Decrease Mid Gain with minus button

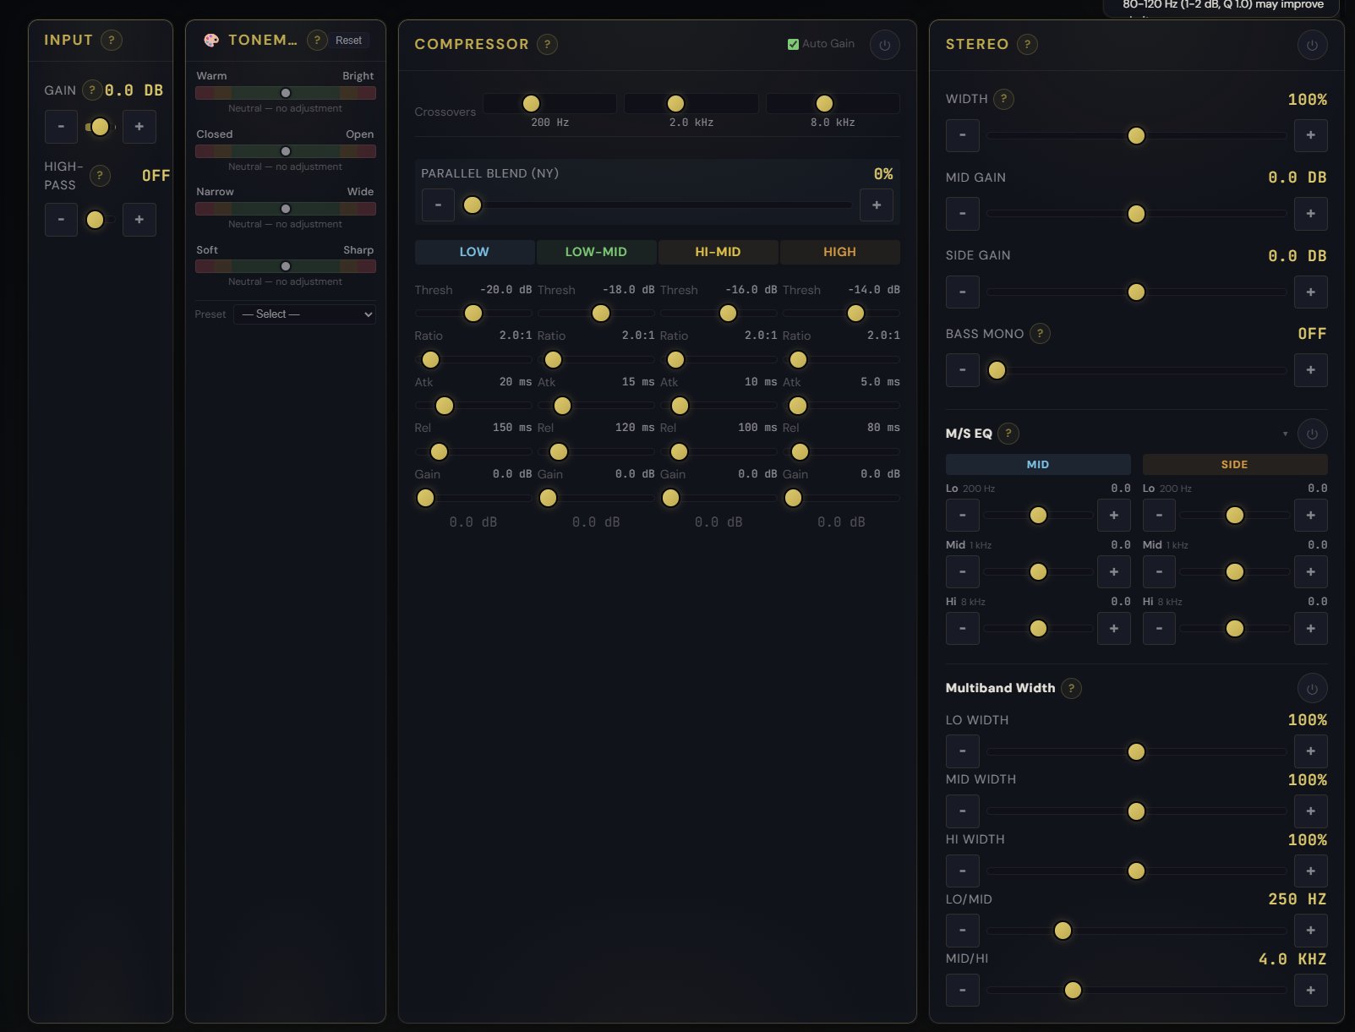[x=963, y=214]
